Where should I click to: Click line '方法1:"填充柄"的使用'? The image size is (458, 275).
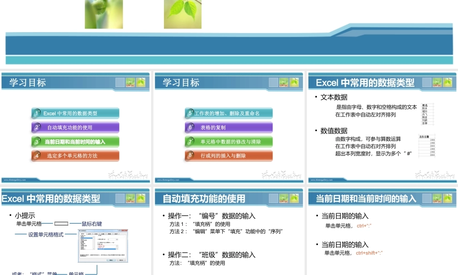click(x=200, y=224)
